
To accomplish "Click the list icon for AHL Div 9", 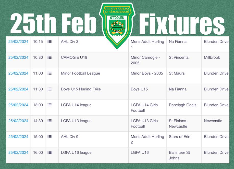I will (x=50, y=136).
